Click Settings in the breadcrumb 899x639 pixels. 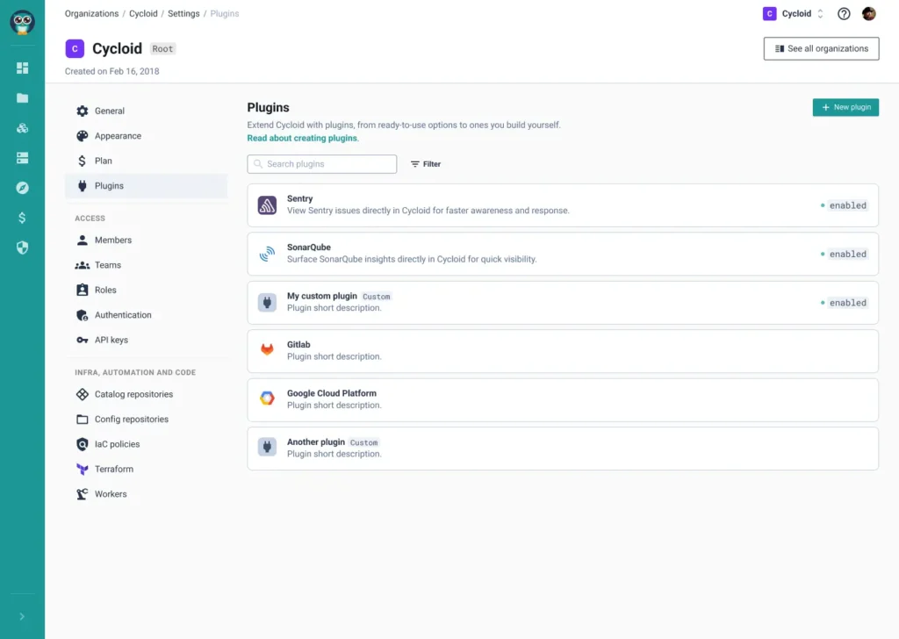click(x=183, y=14)
